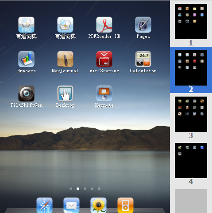Screen dimensions: 212x213
Task: Click the "Air Sharing" label text
Action: pyautogui.click(x=104, y=71)
